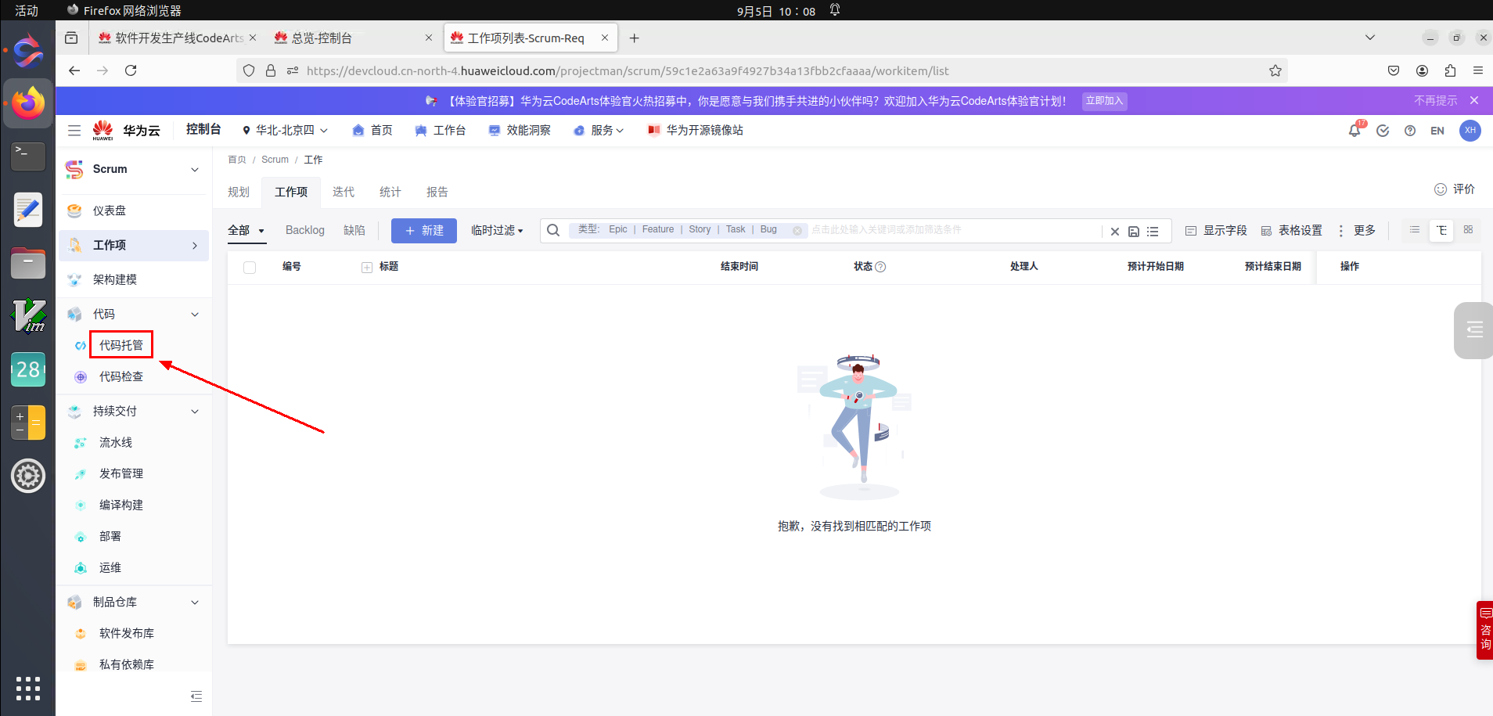Open 表格设置
Screen dimensions: 1493x716
[1292, 231]
